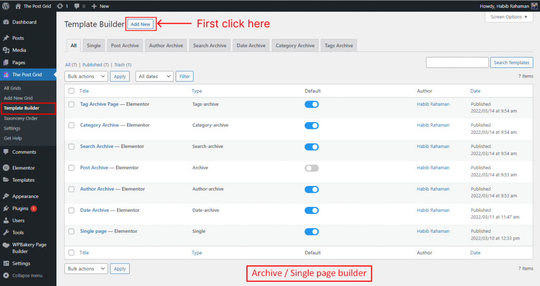
Task: Click the Elementor icon in sidebar
Action: coord(6,168)
